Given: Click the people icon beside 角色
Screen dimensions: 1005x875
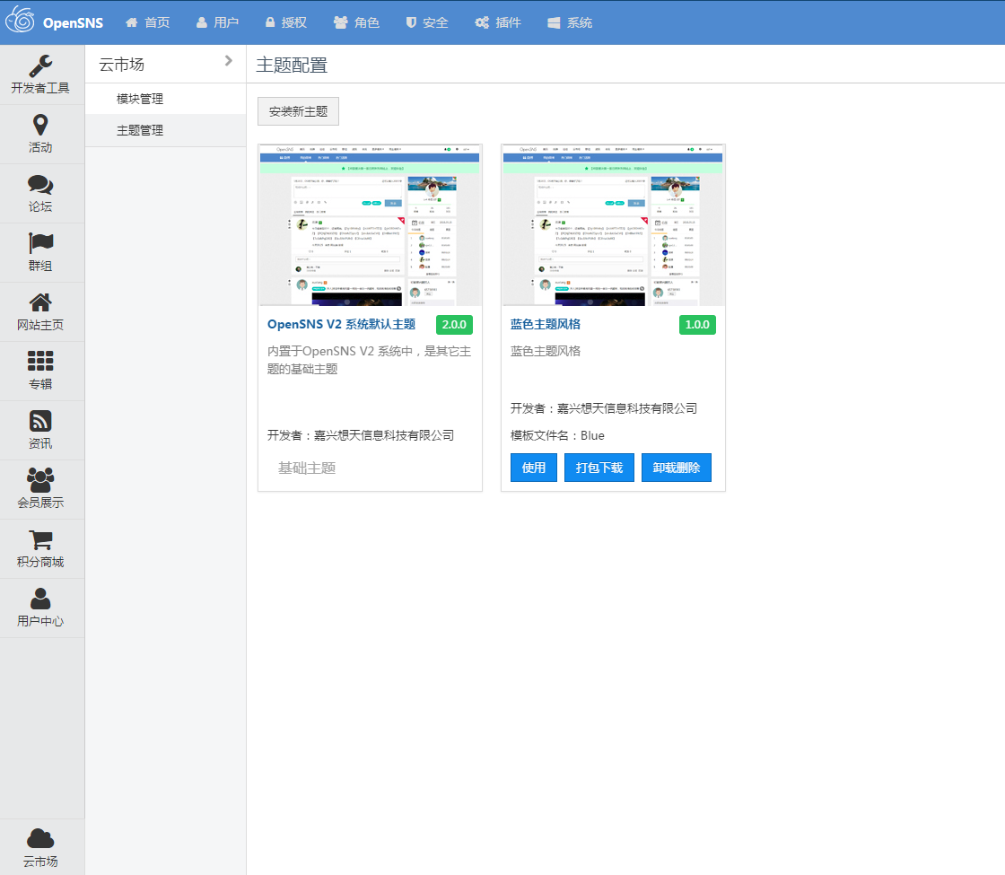Looking at the screenshot, I should tap(340, 22).
